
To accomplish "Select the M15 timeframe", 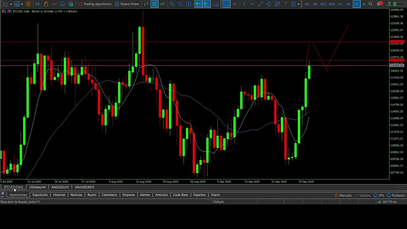I will [323, 4].
